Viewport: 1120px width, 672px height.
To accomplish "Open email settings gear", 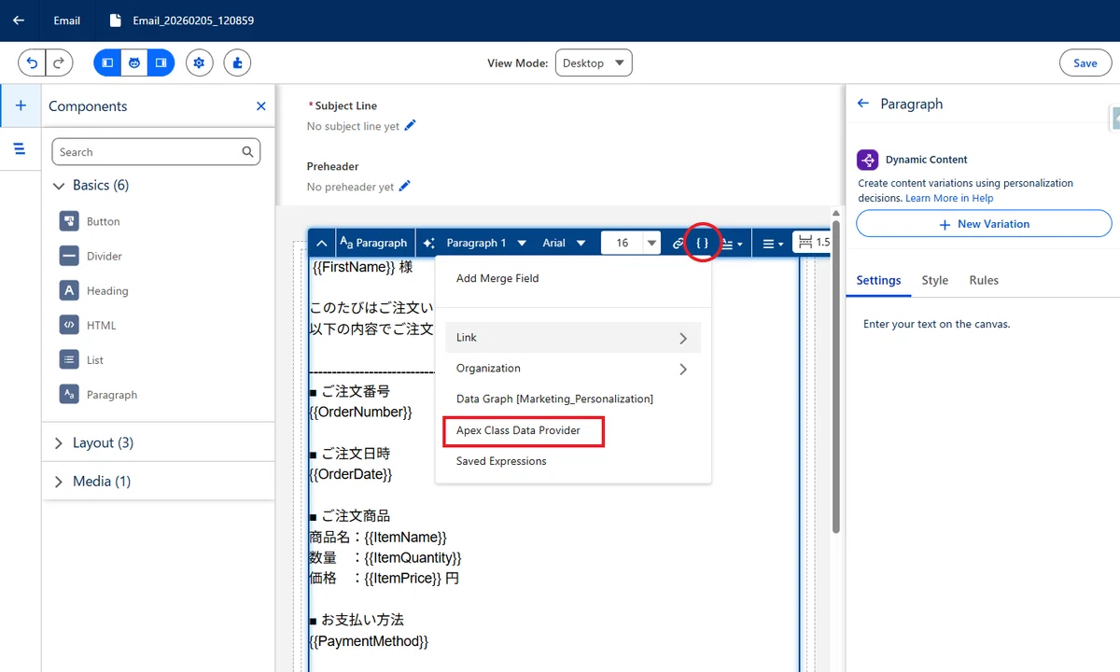I will [200, 63].
